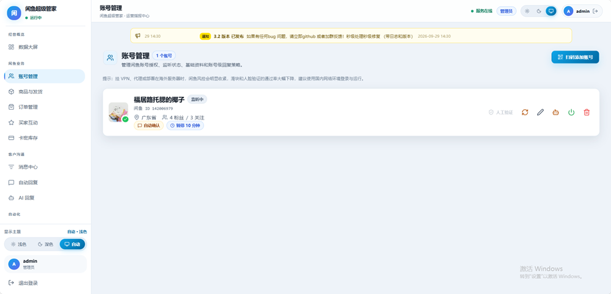Open AI 回复 sidebar item
Screen dimensions: 611x294
[45, 198]
